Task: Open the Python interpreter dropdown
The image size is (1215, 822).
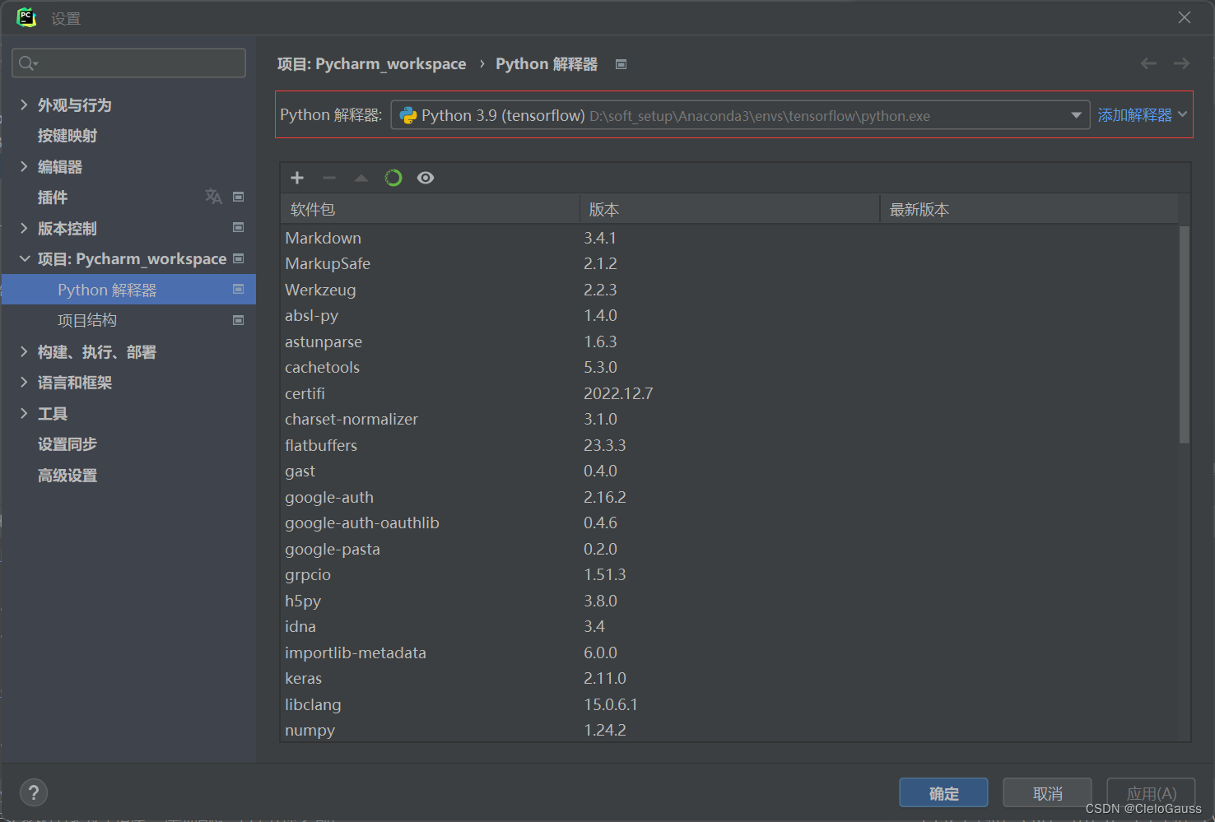Action: pyautogui.click(x=740, y=115)
